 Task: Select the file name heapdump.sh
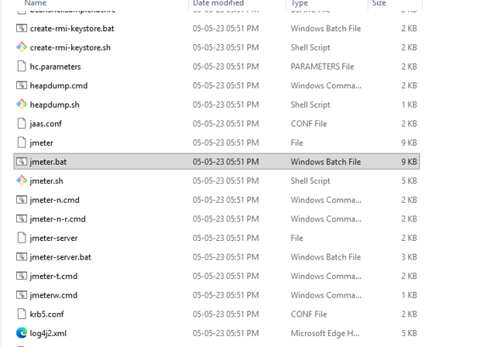(x=54, y=105)
